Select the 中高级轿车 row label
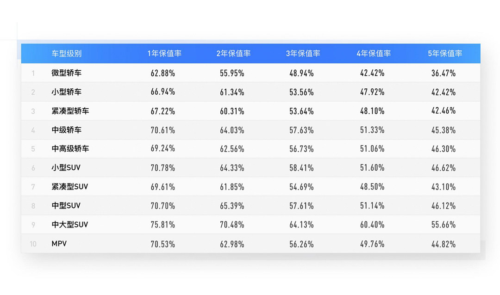The width and height of the screenshot is (500, 295). [x=70, y=149]
